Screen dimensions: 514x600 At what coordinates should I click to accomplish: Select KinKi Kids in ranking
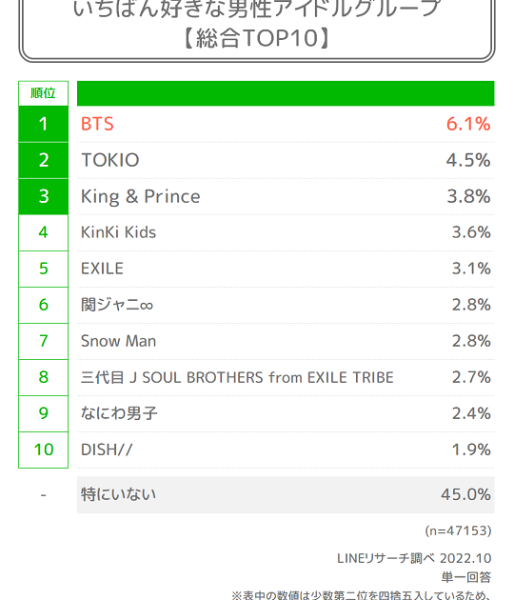(119, 232)
